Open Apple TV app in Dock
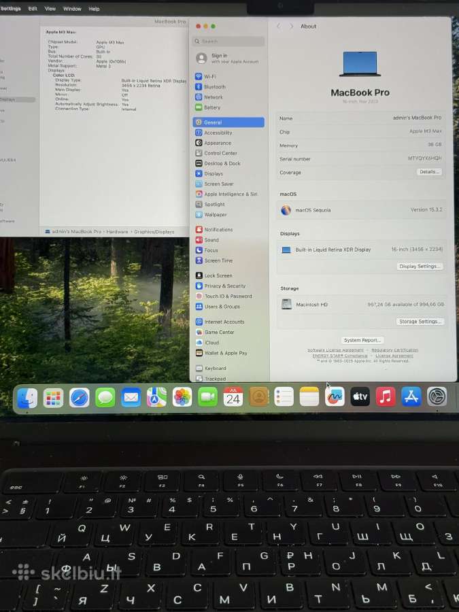The height and width of the screenshot is (612, 459). (360, 397)
